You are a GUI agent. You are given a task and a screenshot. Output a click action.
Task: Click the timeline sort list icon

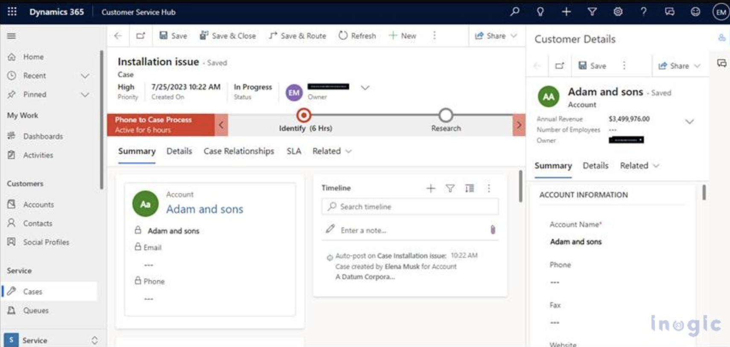click(x=470, y=188)
